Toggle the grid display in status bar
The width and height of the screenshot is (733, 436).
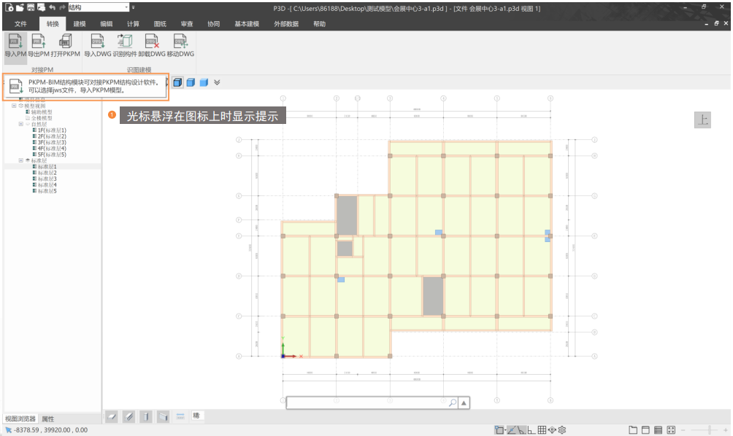tap(542, 430)
